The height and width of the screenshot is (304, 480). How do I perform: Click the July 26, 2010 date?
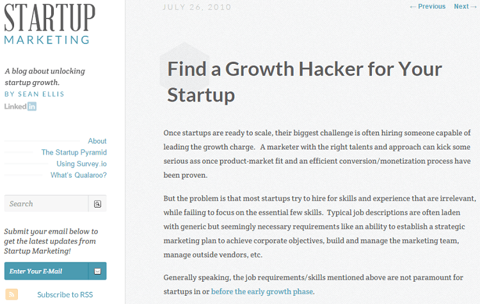pos(197,7)
